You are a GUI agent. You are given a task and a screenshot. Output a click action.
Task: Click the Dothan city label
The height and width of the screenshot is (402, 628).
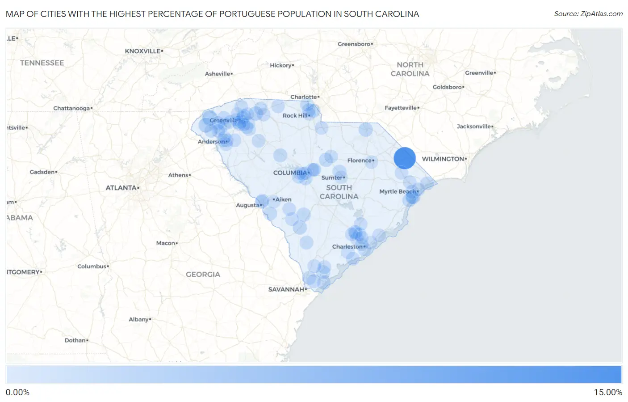click(x=76, y=340)
